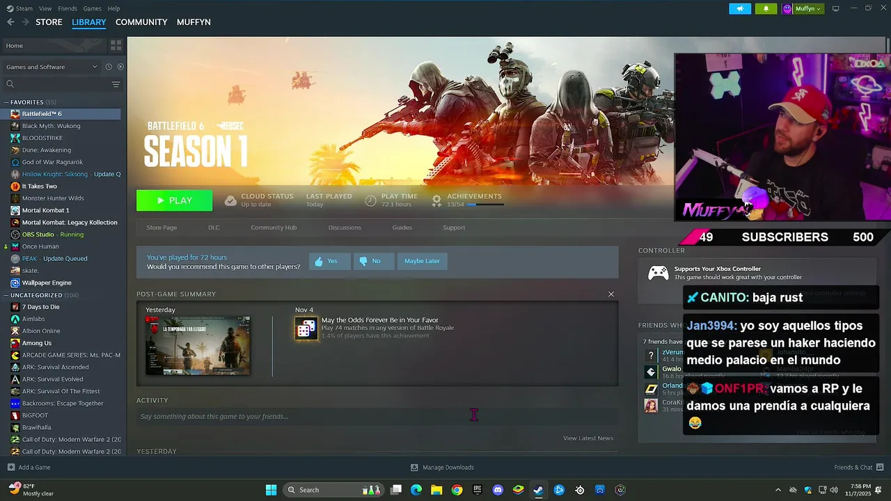The height and width of the screenshot is (501, 891).
Task: Click the Big Picture mode monitor icon
Action: tap(835, 8)
